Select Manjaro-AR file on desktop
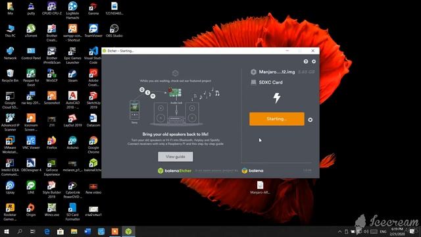This screenshot has width=421, height=237. tap(260, 187)
